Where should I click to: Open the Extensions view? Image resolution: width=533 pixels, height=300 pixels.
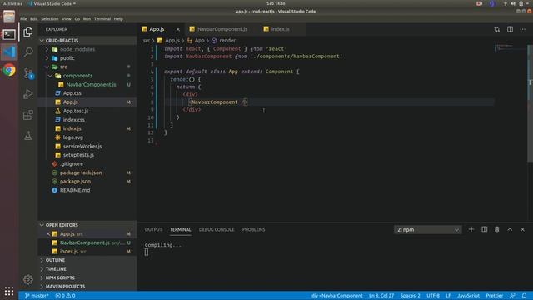coord(28,115)
